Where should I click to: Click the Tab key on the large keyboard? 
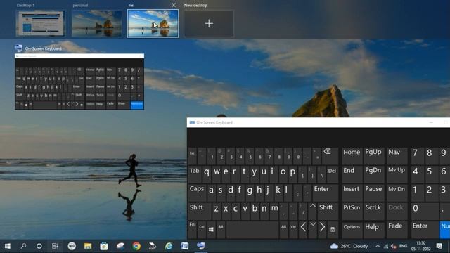point(195,174)
